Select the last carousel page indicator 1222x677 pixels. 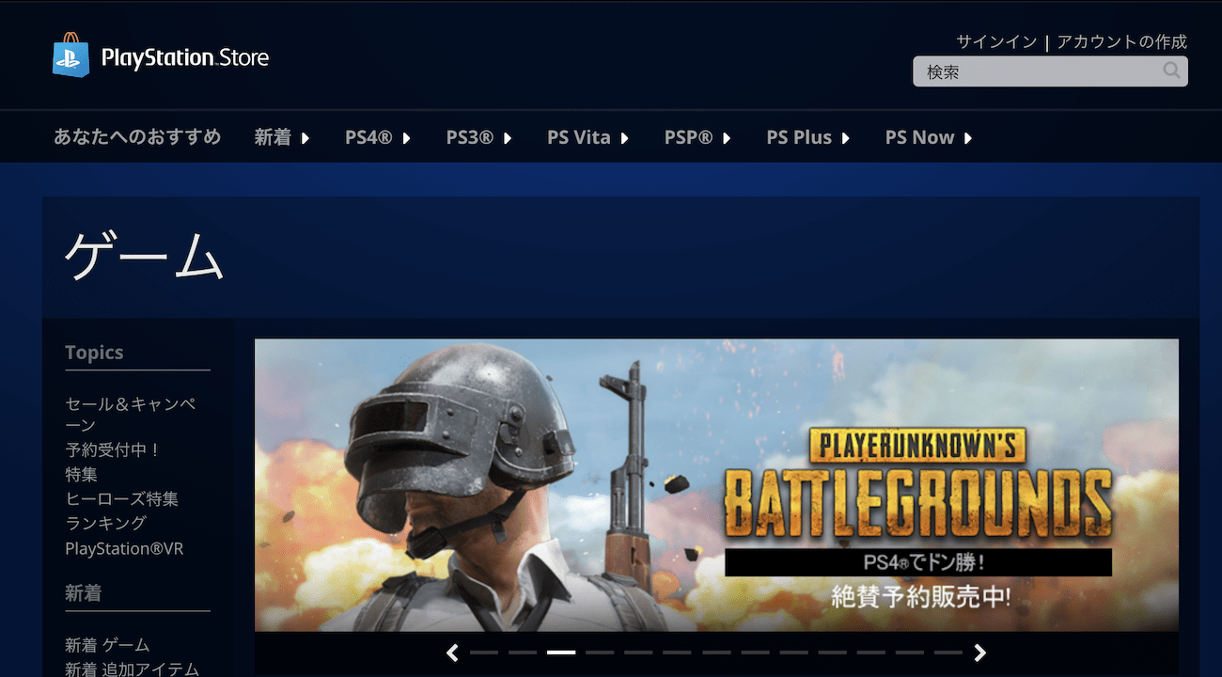[948, 653]
